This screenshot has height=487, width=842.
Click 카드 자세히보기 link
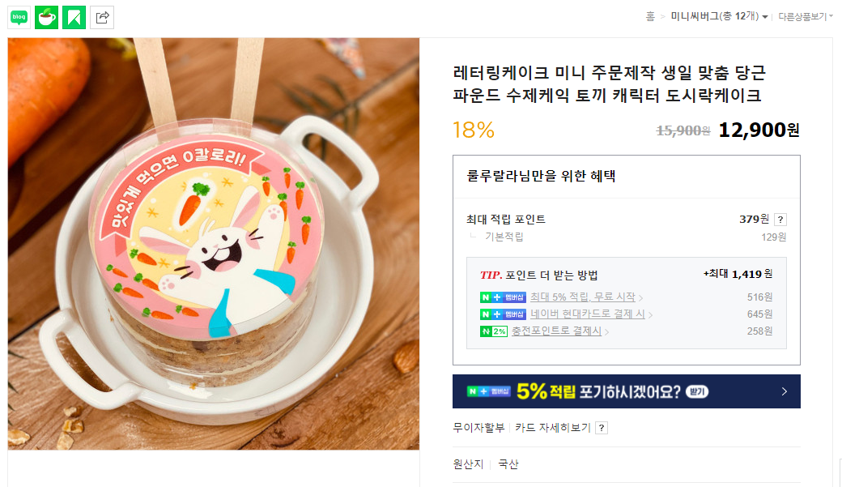pyautogui.click(x=552, y=428)
